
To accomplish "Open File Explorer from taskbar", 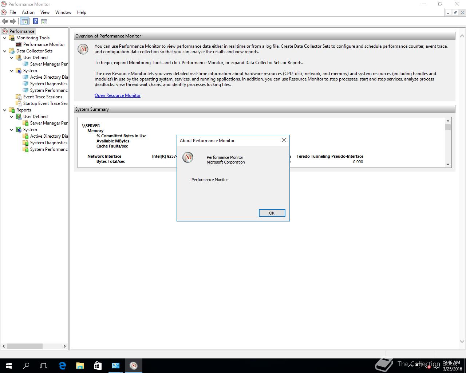I will tap(80, 366).
